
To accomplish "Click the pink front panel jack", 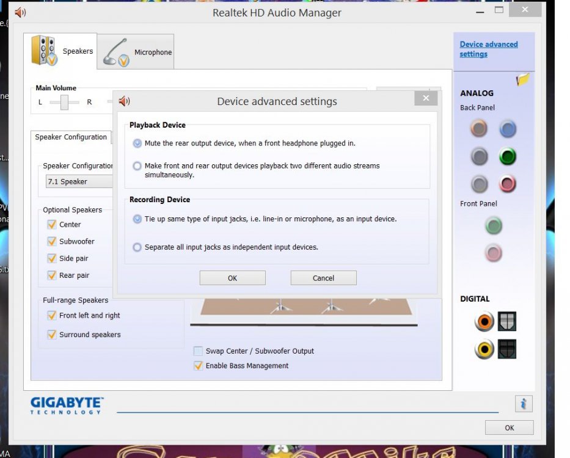I will [493, 253].
